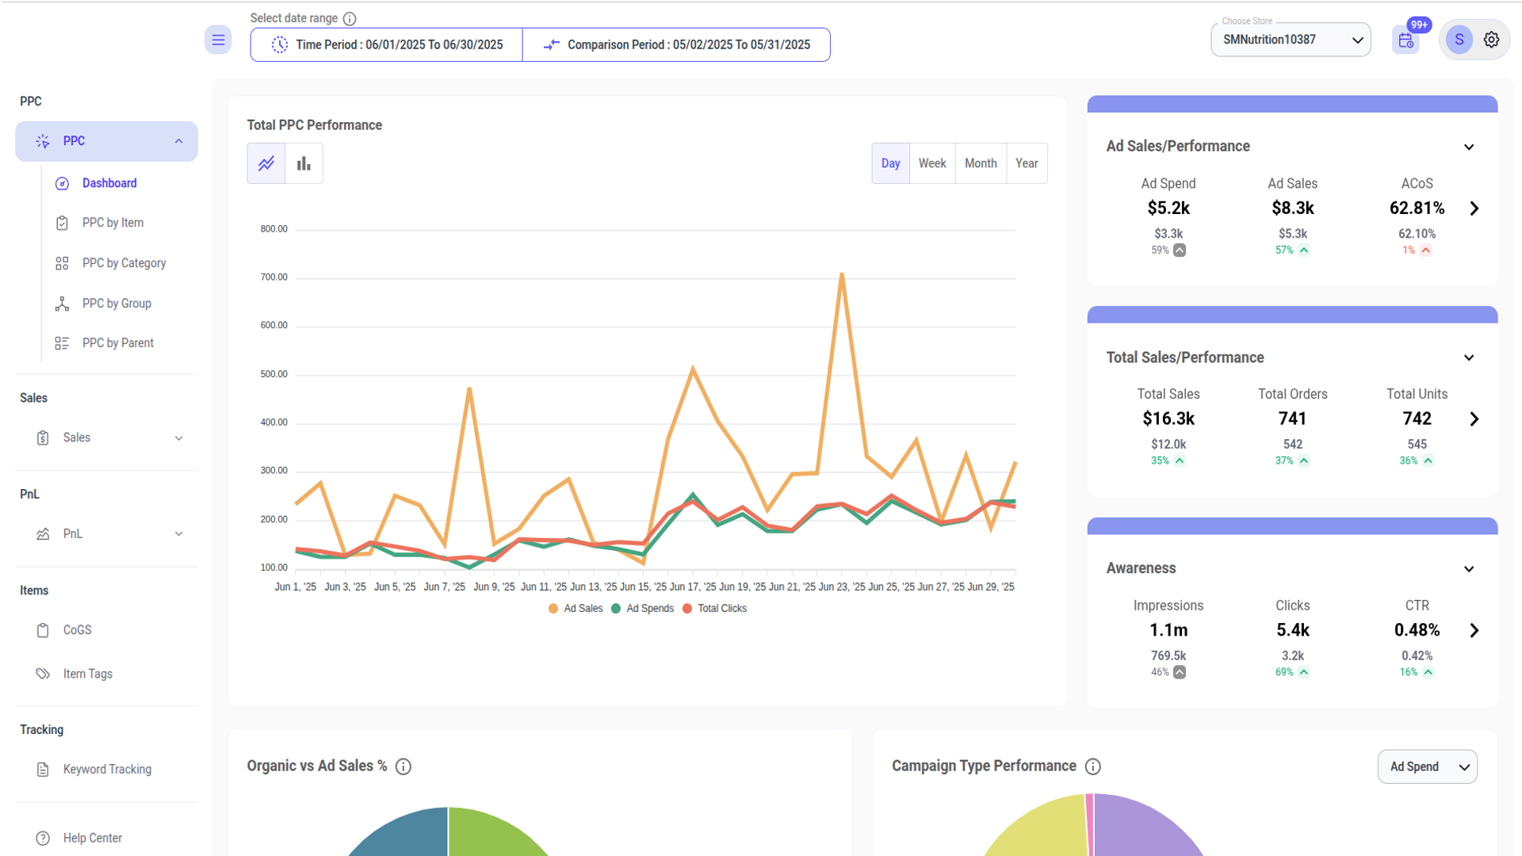Switch to bar chart view icon
The image size is (1522, 856).
pyautogui.click(x=304, y=163)
